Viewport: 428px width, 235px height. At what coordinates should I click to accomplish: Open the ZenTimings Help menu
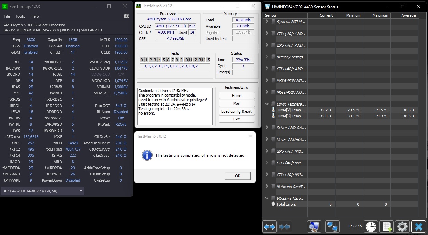[x=35, y=16]
